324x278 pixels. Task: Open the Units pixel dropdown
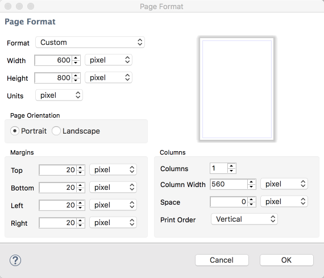pos(59,96)
